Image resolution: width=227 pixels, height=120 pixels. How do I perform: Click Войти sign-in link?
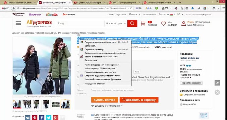coord(191,22)
